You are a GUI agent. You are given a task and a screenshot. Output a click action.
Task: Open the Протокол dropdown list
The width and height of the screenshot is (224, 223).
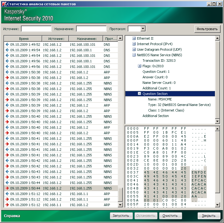point(143,29)
